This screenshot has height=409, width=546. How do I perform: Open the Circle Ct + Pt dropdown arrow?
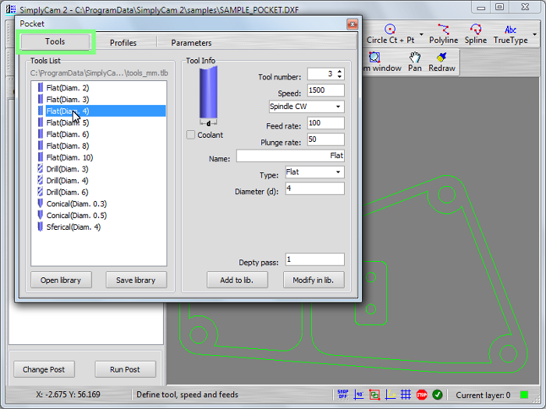click(x=422, y=34)
